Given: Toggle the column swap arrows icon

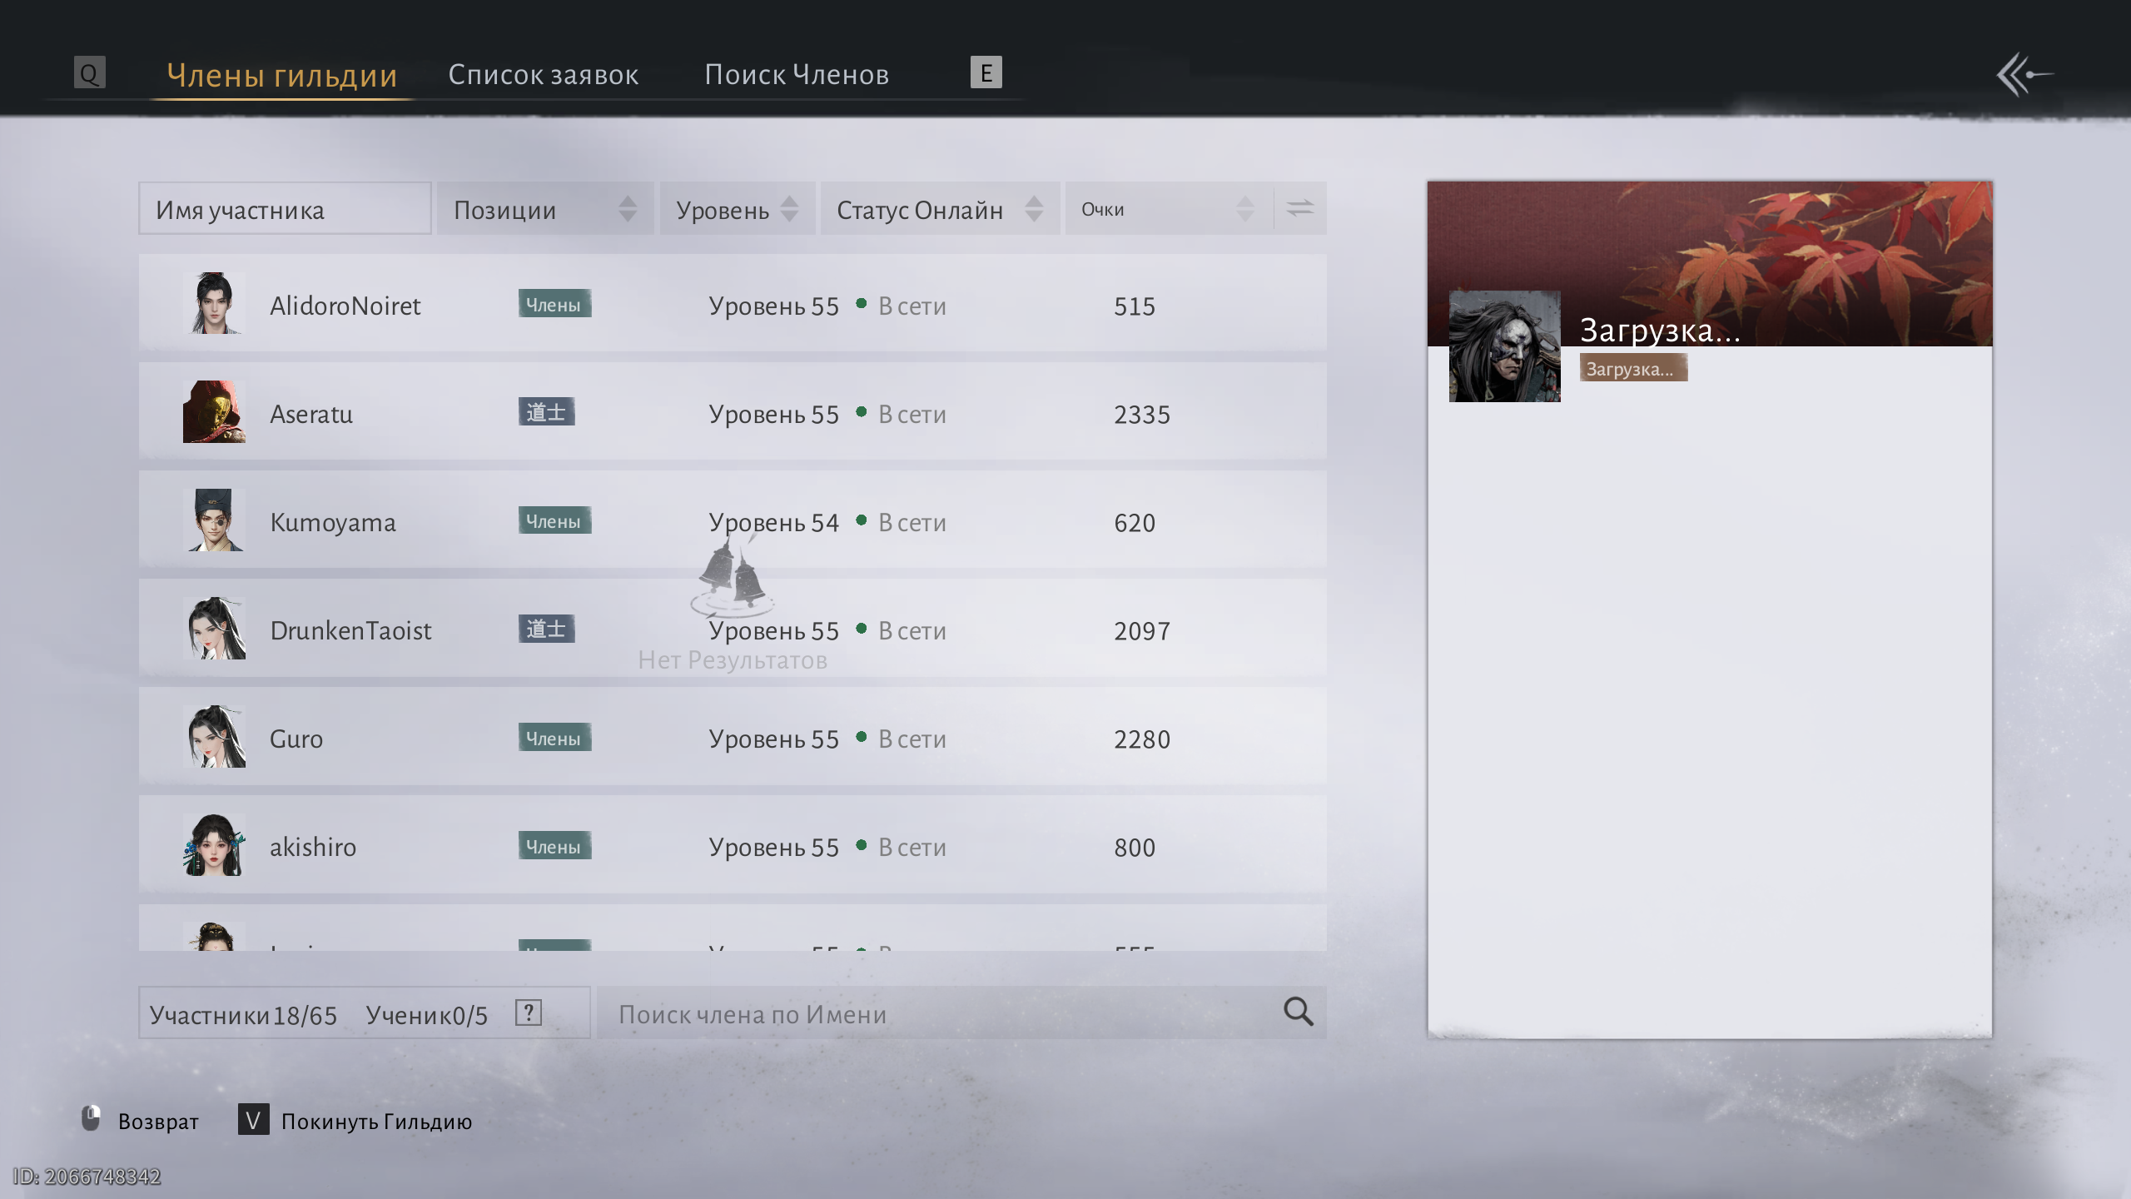Looking at the screenshot, I should (1299, 208).
